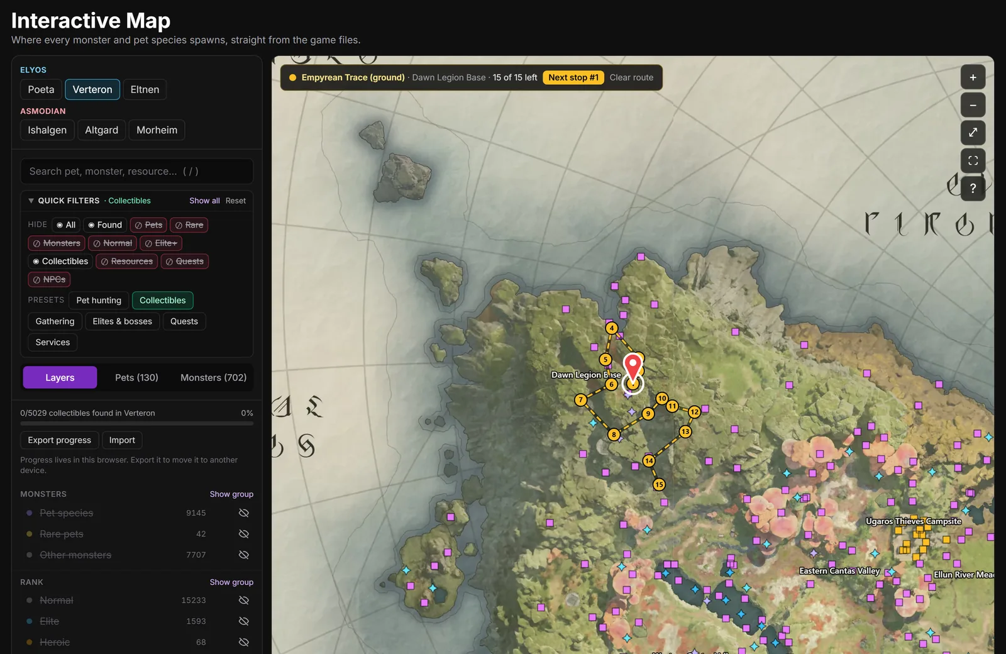The image size is (1006, 654).
Task: Click Clear route in route bar
Action: pyautogui.click(x=631, y=77)
